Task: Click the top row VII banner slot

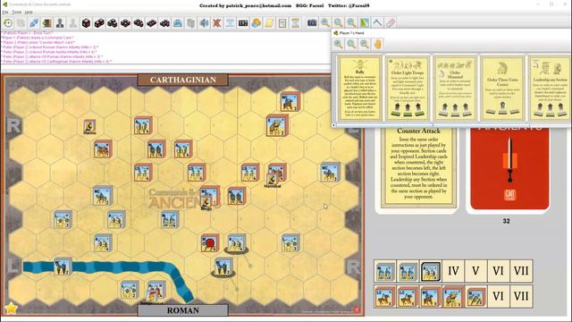Action: click(521, 271)
